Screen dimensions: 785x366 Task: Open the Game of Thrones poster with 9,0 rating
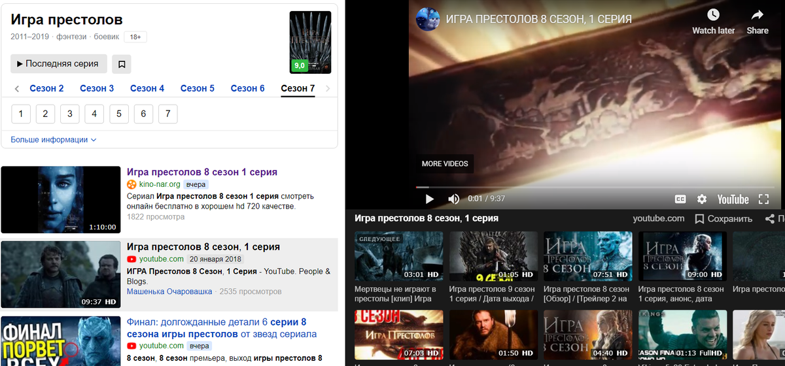pos(310,42)
